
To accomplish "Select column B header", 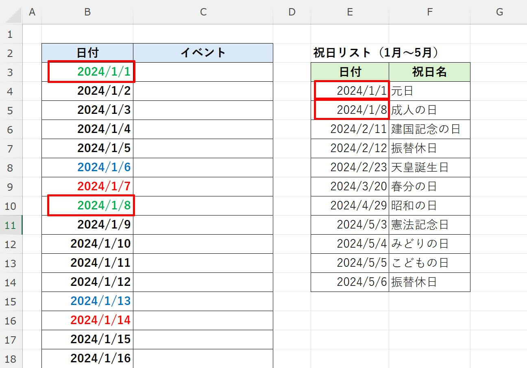I will coord(87,12).
